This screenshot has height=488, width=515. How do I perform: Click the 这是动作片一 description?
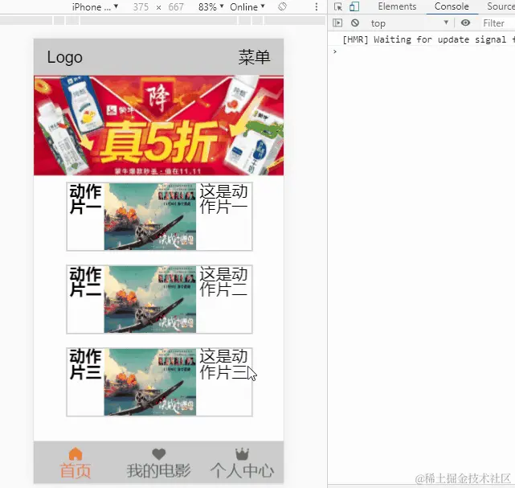tap(223, 199)
